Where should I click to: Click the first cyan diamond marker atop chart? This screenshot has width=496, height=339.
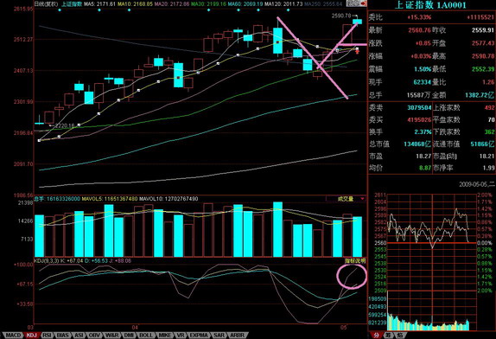(x=60, y=10)
